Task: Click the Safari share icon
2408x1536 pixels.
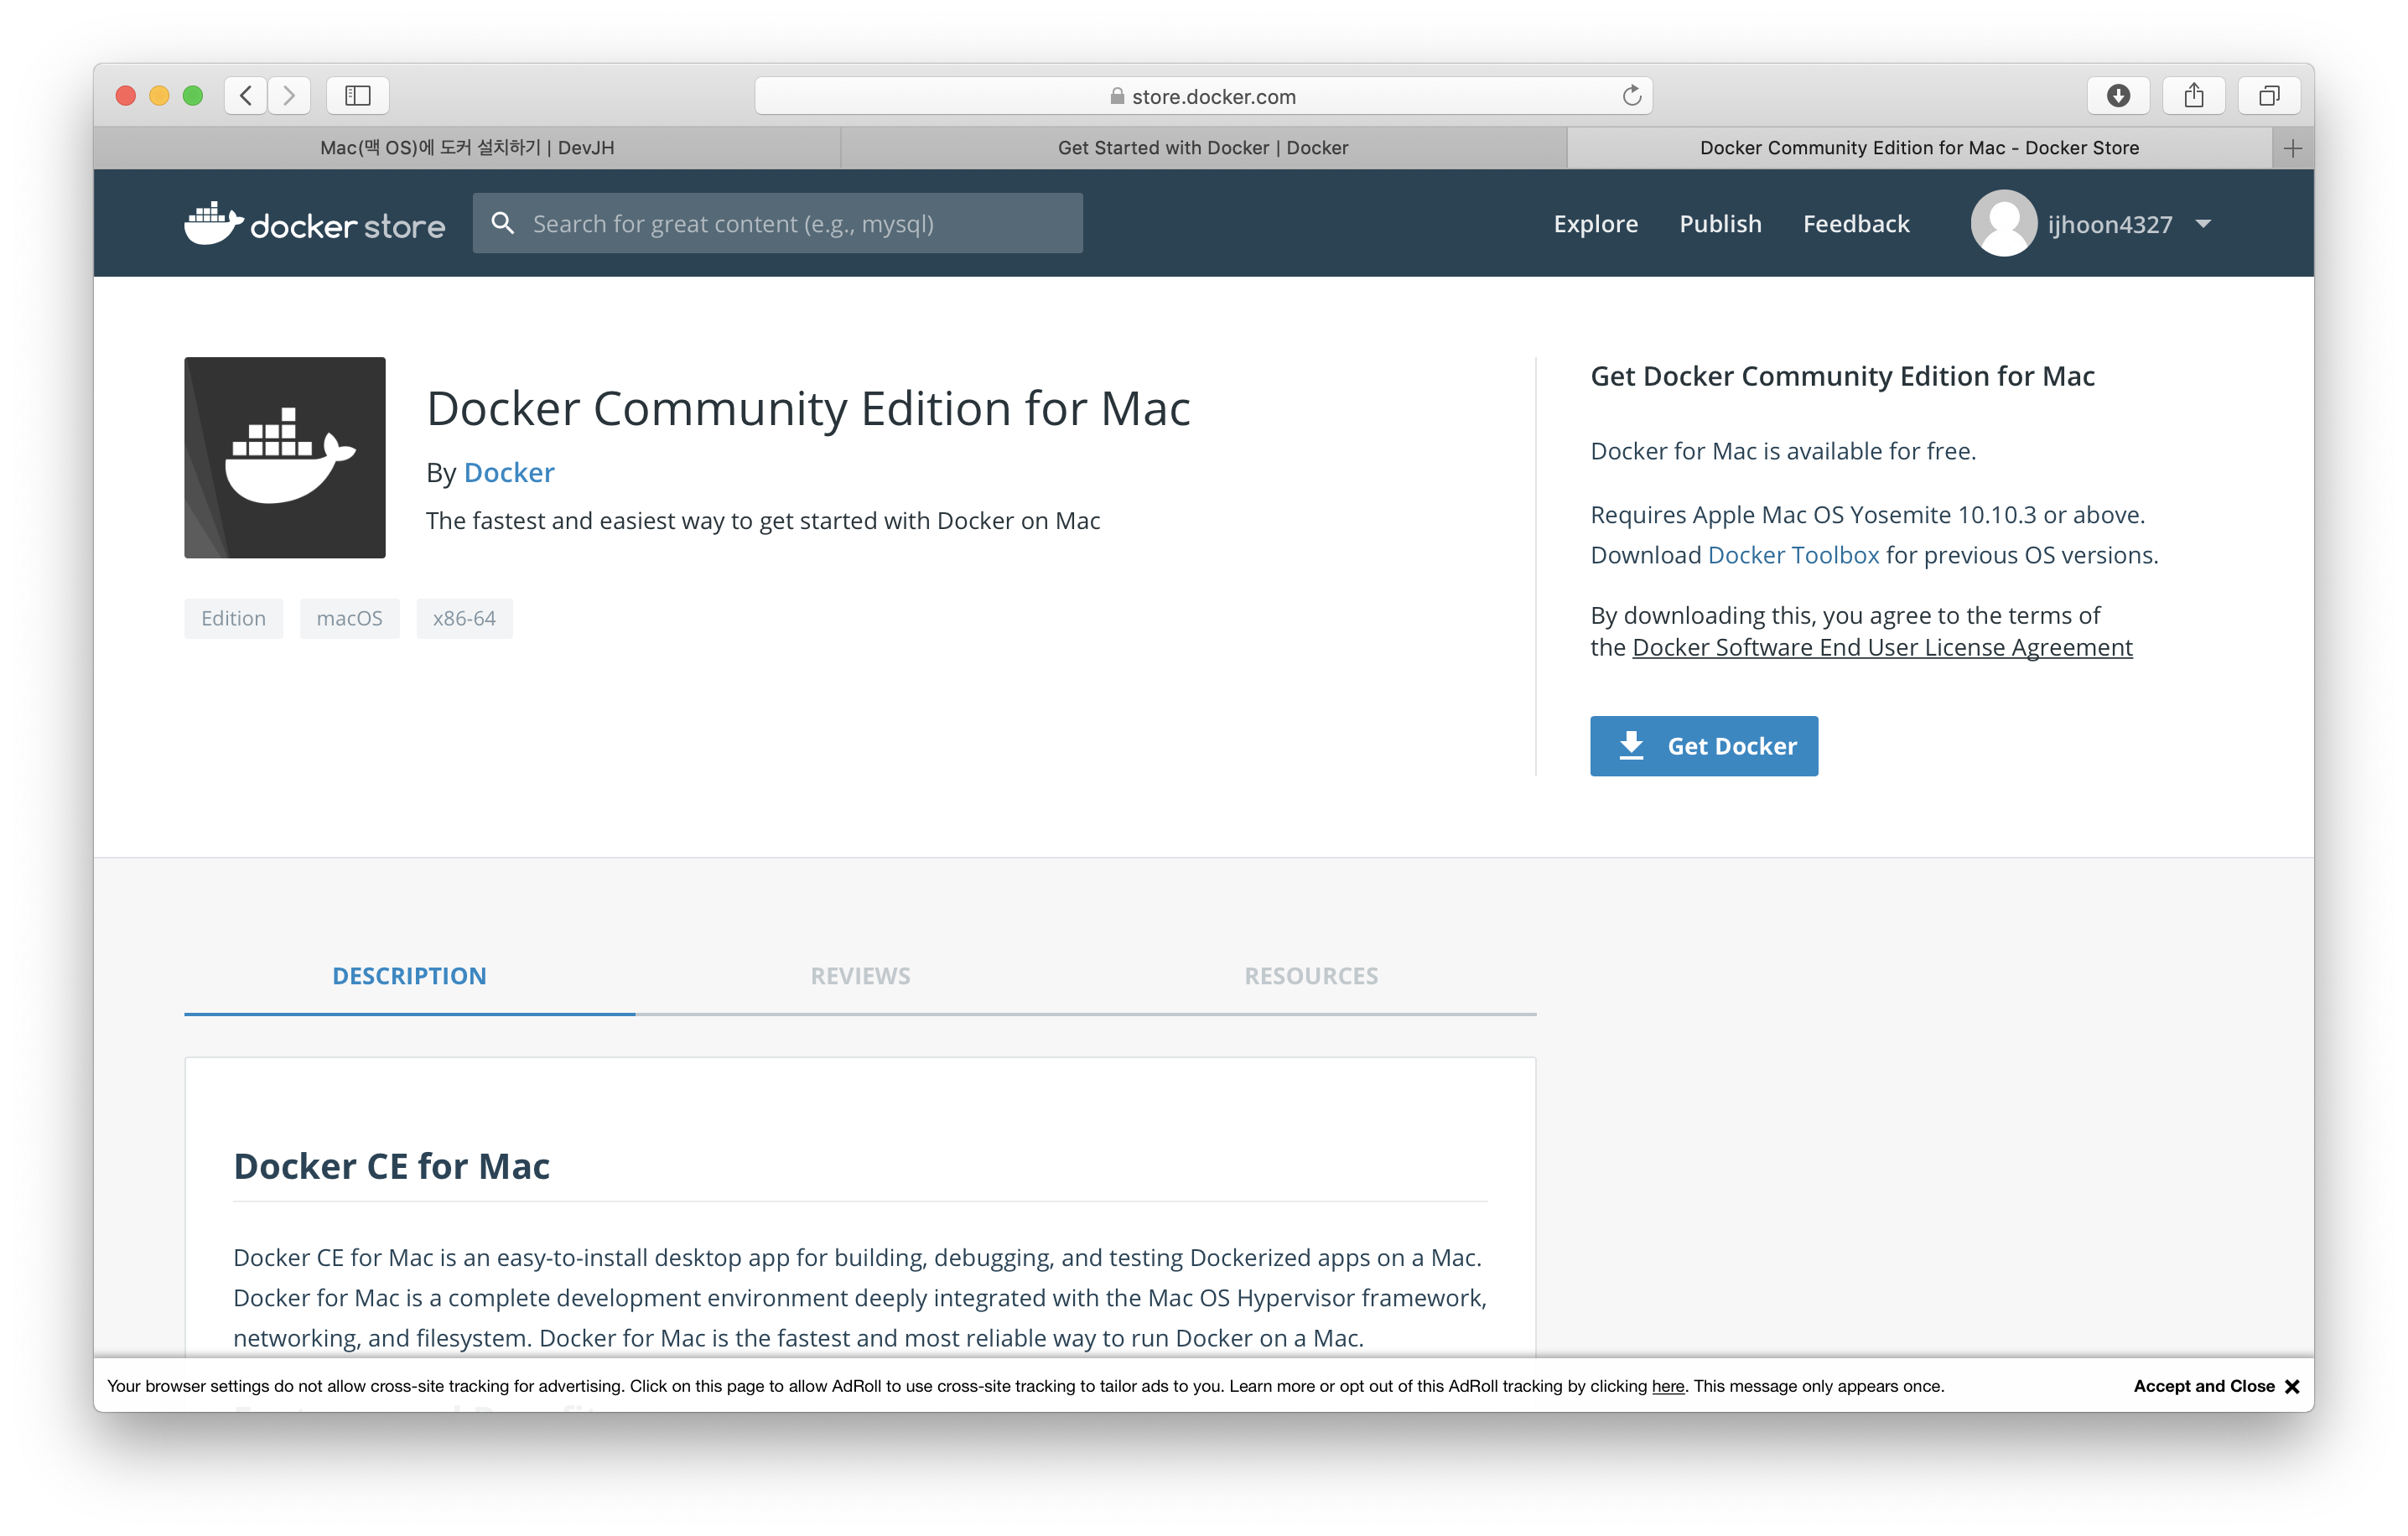Action: coord(2193,96)
